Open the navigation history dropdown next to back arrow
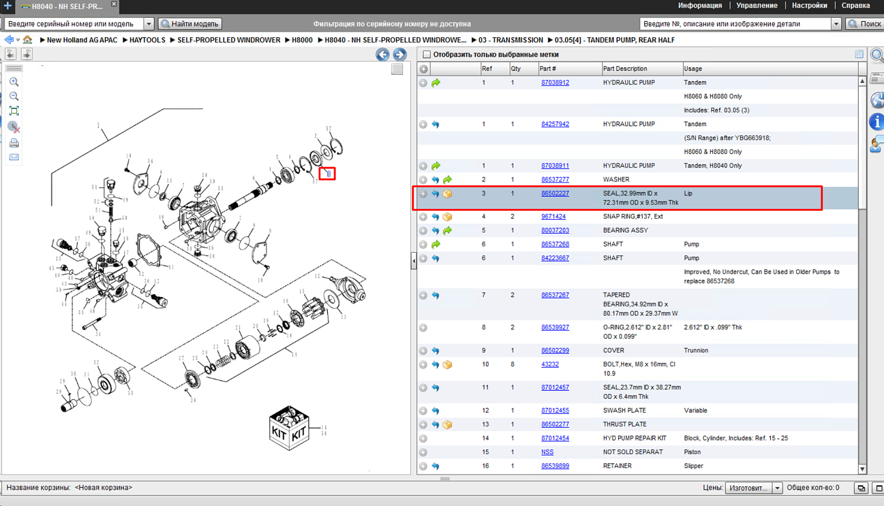The height and width of the screenshot is (506, 884). tap(18, 40)
